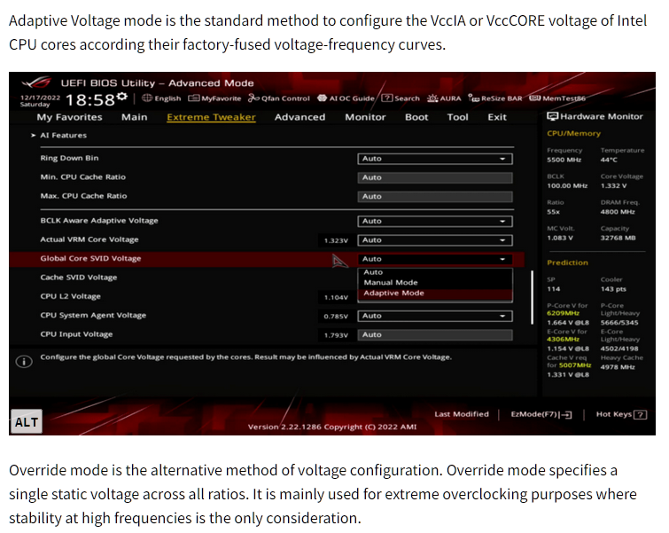Select Ring Down Bin label
The height and width of the screenshot is (533, 669).
[x=69, y=158]
